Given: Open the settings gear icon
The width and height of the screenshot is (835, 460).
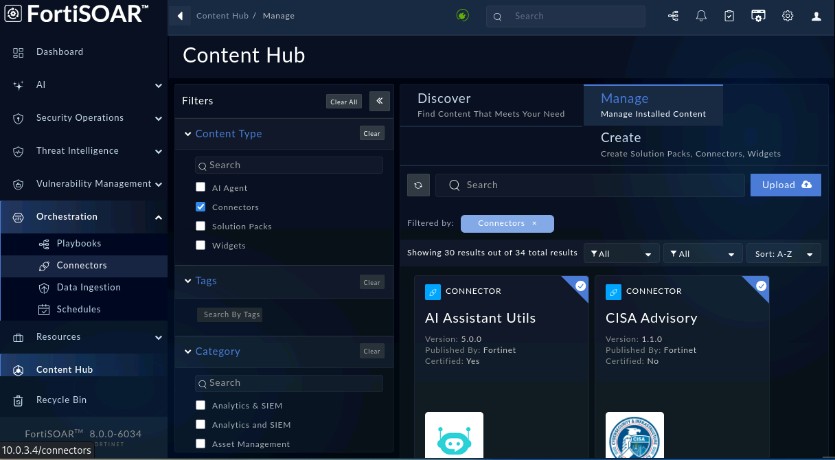Looking at the screenshot, I should tap(788, 16).
